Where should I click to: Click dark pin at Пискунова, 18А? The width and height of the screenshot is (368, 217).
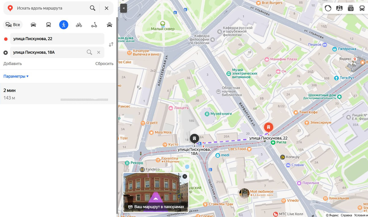coord(194,139)
